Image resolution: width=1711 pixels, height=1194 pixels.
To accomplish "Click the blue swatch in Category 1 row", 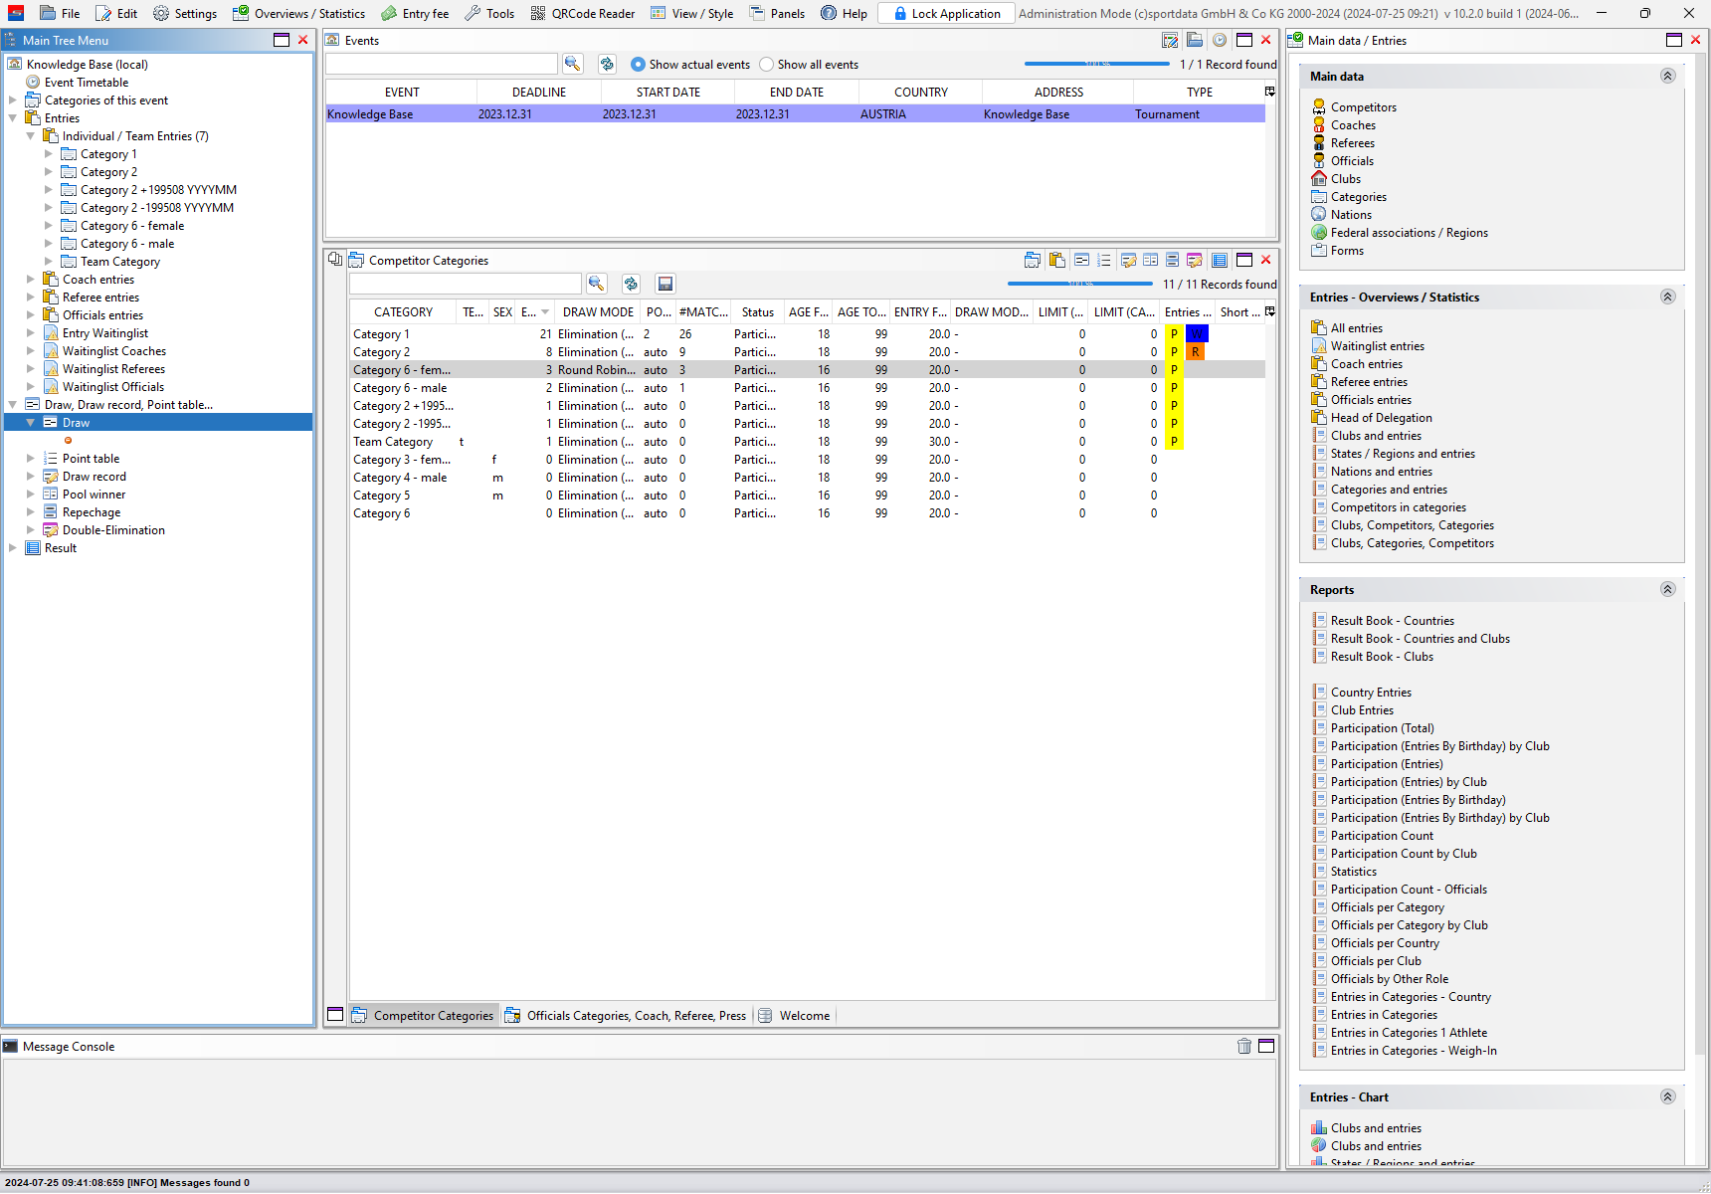I will pyautogui.click(x=1197, y=334).
